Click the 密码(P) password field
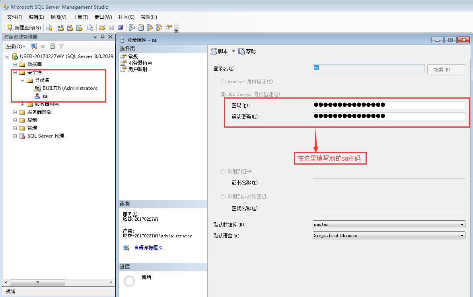Screen dimensions: 473x297 [x=389, y=105]
